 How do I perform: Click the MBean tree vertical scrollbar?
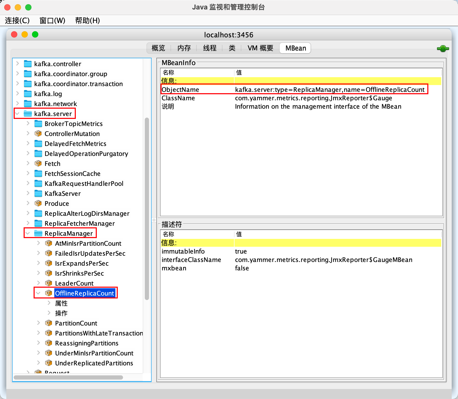(147, 209)
